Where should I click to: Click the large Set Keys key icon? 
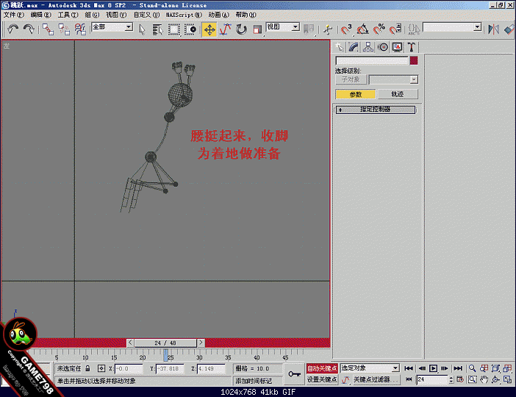point(294,374)
